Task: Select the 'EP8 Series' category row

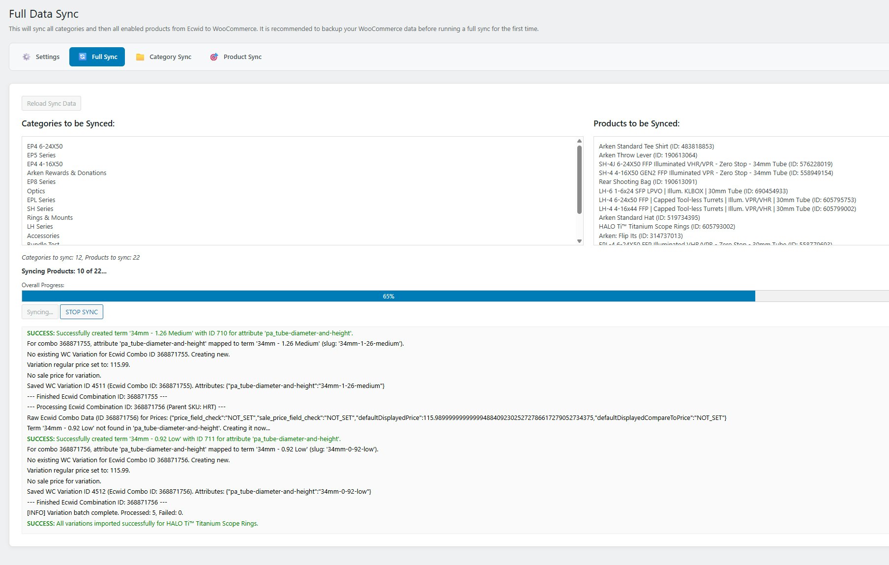Action: point(41,181)
